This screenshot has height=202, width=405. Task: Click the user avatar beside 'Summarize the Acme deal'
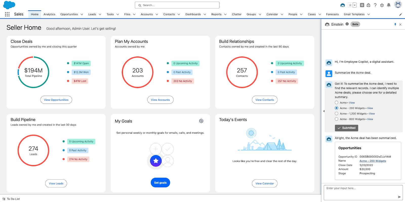pos(329,74)
